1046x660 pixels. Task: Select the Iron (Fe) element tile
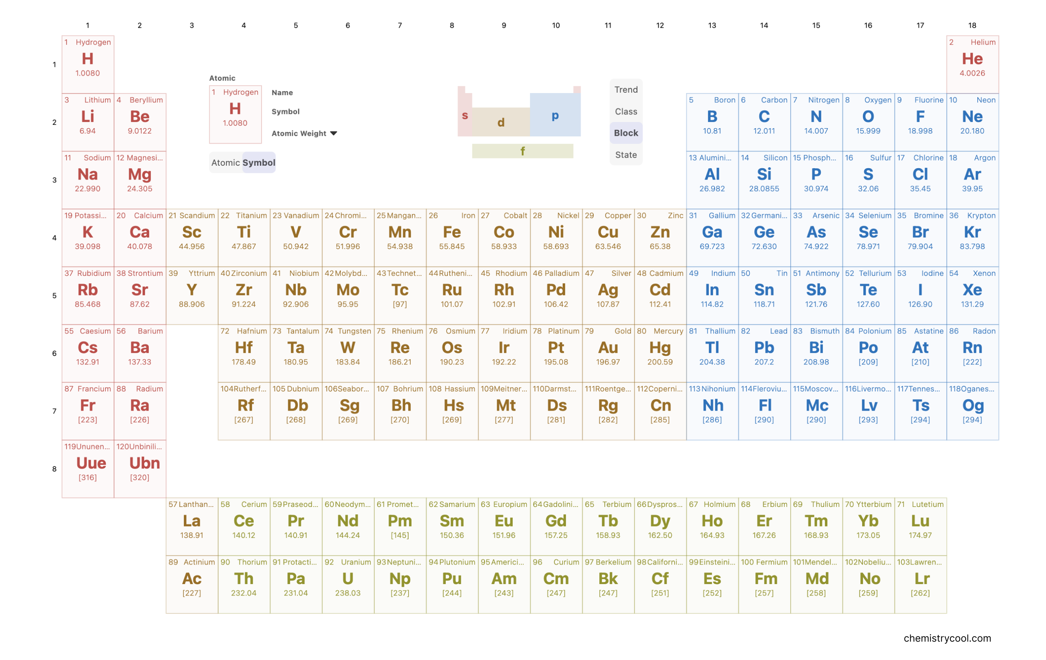(452, 238)
